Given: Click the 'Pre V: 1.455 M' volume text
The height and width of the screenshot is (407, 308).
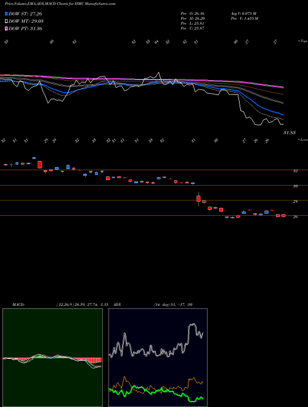Looking at the screenshot, I should (244, 18).
